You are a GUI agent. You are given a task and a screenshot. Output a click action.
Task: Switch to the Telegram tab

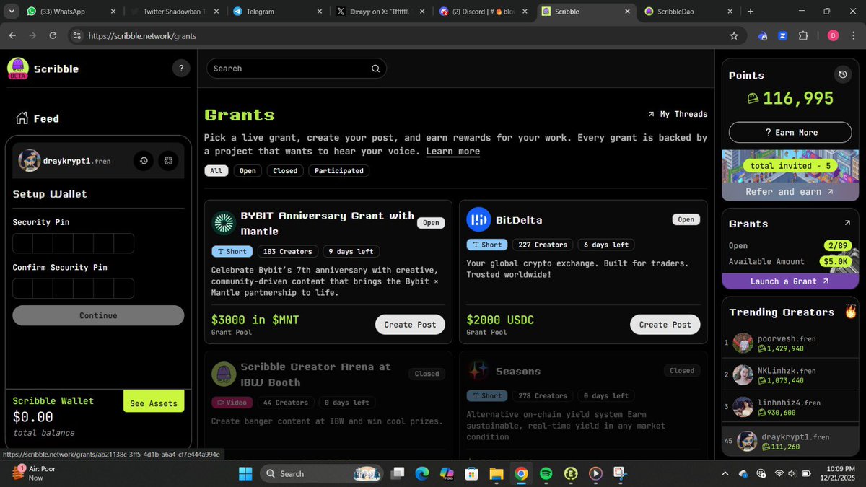click(277, 12)
